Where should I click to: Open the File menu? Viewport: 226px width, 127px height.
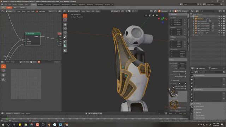pyautogui.click(x=6, y=4)
